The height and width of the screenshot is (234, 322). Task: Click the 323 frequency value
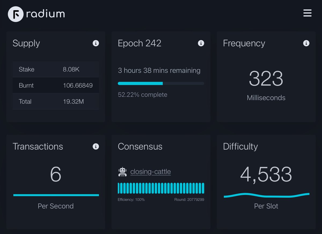tap(266, 79)
